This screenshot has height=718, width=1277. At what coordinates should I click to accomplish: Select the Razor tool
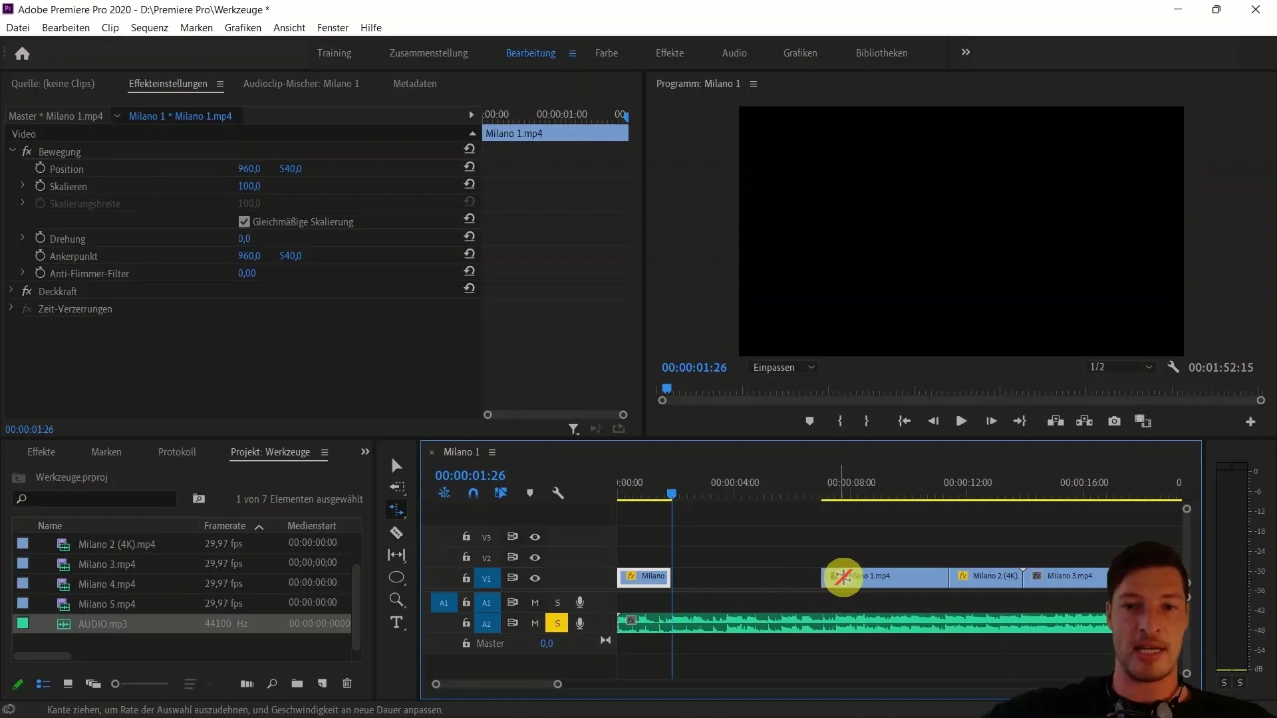(396, 533)
